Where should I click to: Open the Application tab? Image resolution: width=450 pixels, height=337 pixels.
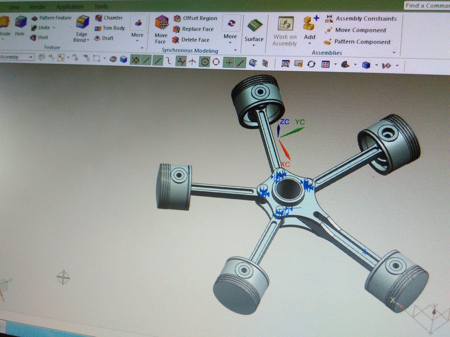click(70, 7)
